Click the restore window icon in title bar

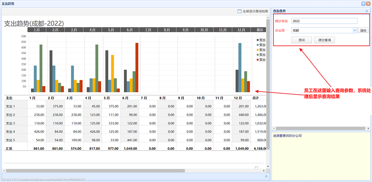[363, 4]
